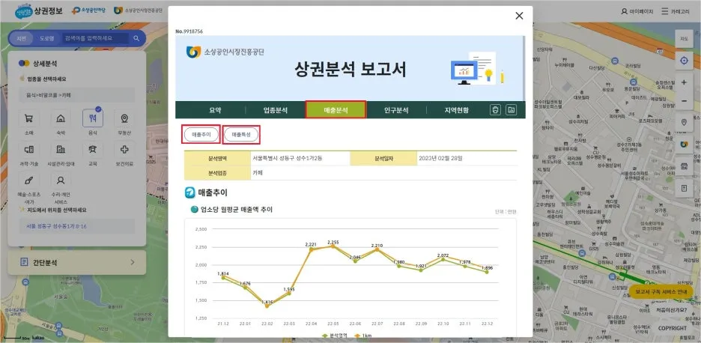The width and height of the screenshot is (701, 343).
Task: Select the 예술·스포츠·여가 category icon
Action: pos(29,180)
